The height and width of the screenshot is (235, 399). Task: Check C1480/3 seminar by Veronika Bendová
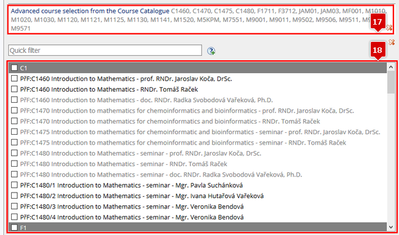[15, 206]
